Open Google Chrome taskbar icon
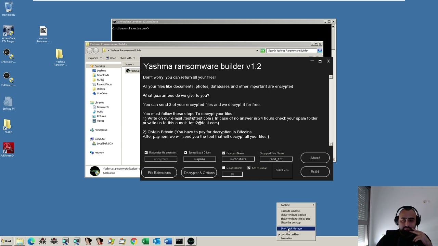The height and width of the screenshot is (246, 438). [133, 242]
